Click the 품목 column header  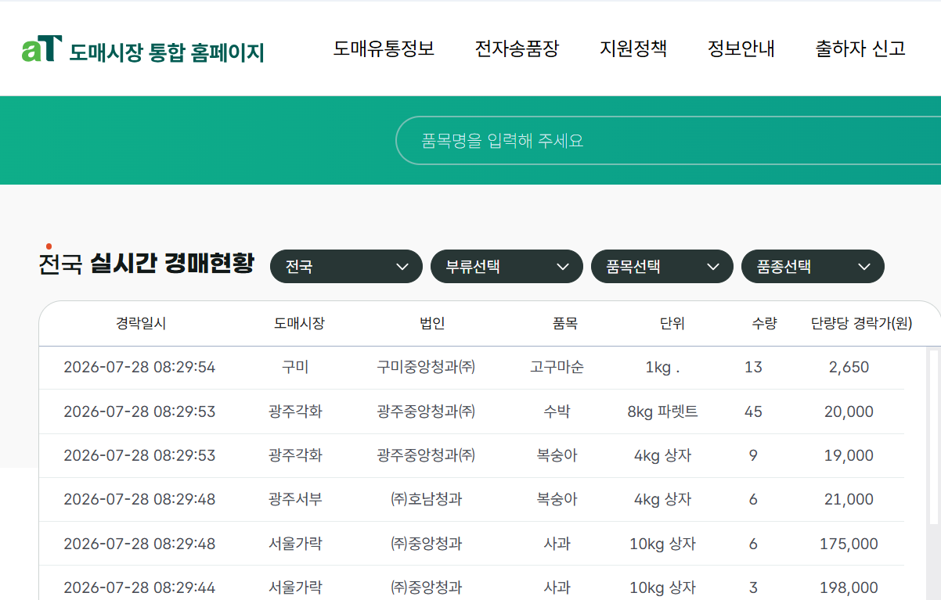point(565,323)
